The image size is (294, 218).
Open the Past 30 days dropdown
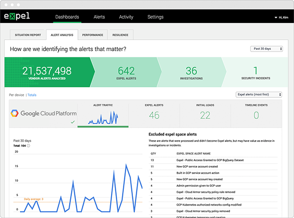tap(266, 49)
